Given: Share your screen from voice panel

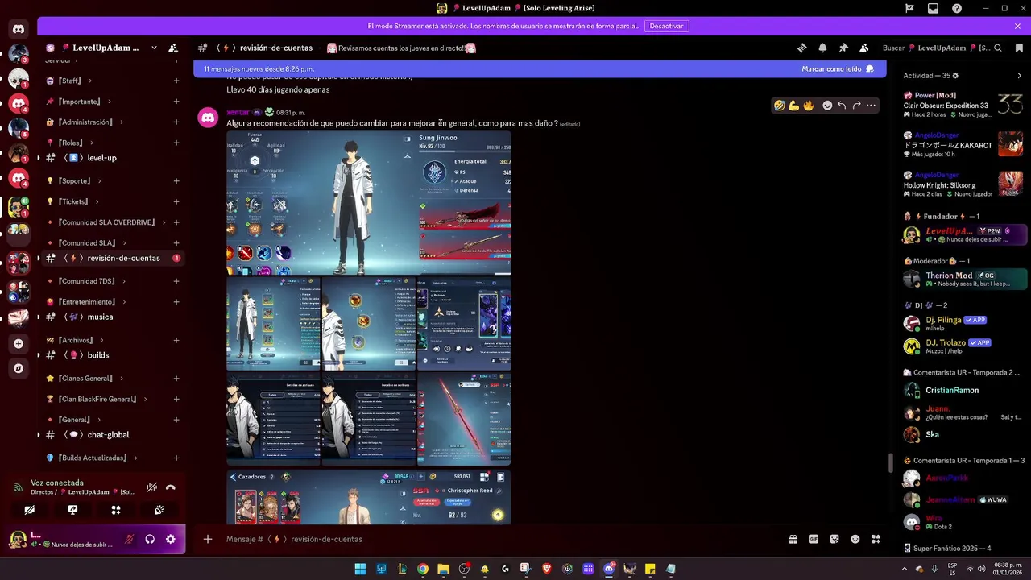Looking at the screenshot, I should click(72, 510).
